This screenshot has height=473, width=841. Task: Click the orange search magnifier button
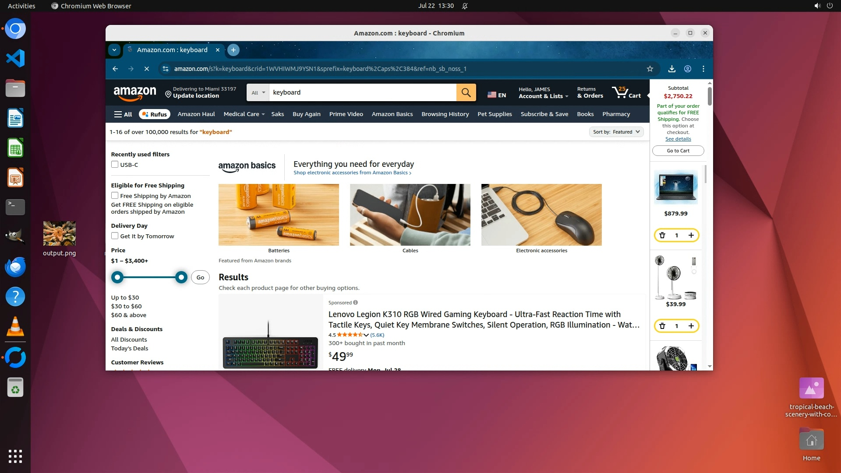point(466,92)
